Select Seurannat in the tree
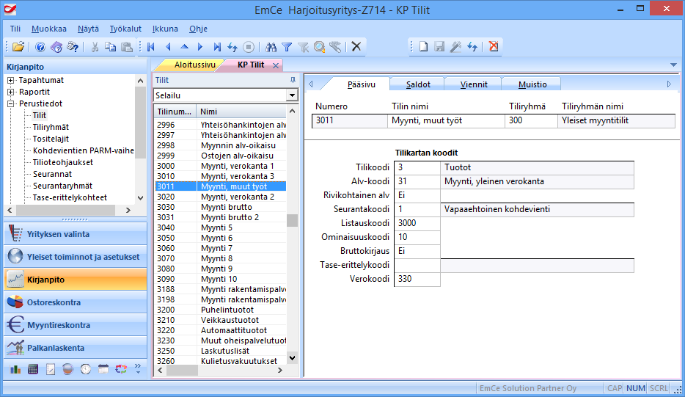 point(52,174)
